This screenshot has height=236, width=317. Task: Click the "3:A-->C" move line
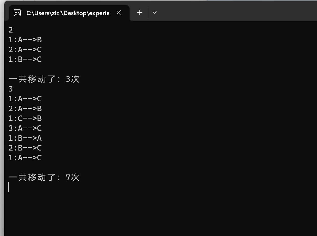[x=25, y=128]
